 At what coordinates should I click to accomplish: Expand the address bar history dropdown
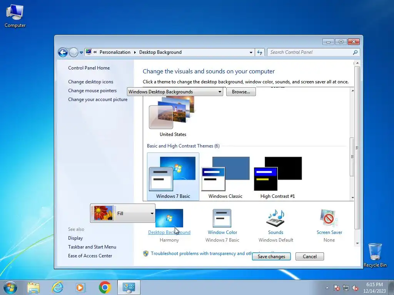(x=251, y=52)
